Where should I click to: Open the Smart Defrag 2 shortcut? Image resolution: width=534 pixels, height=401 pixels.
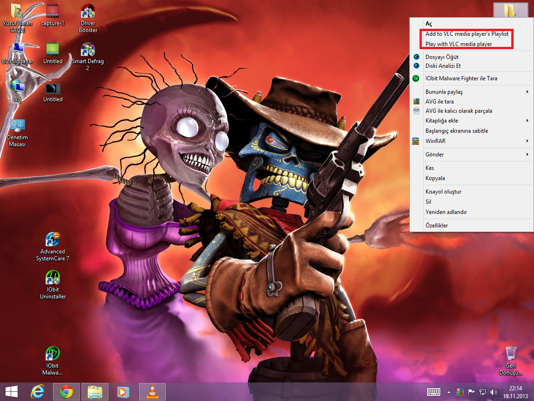click(x=88, y=57)
